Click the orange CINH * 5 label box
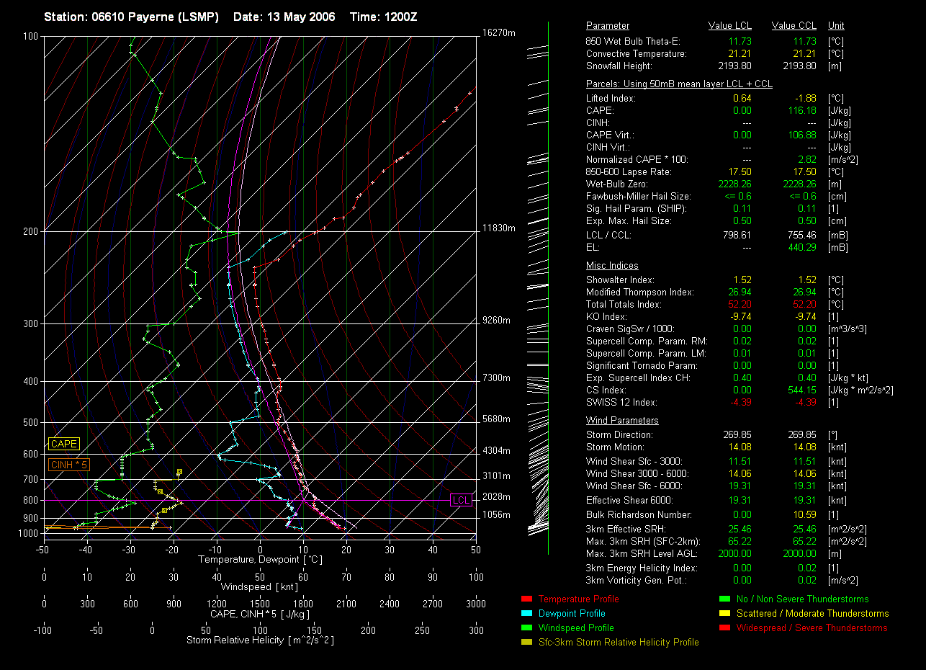The image size is (926, 670). coord(68,465)
